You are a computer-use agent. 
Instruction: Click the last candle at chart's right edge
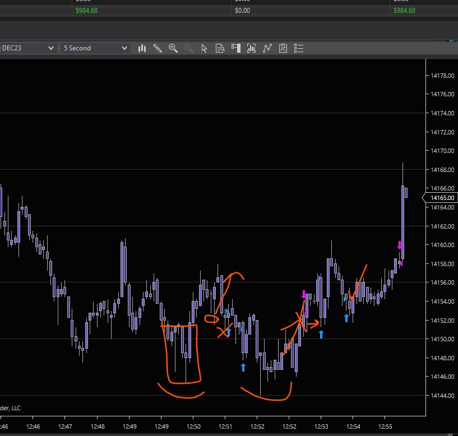406,192
